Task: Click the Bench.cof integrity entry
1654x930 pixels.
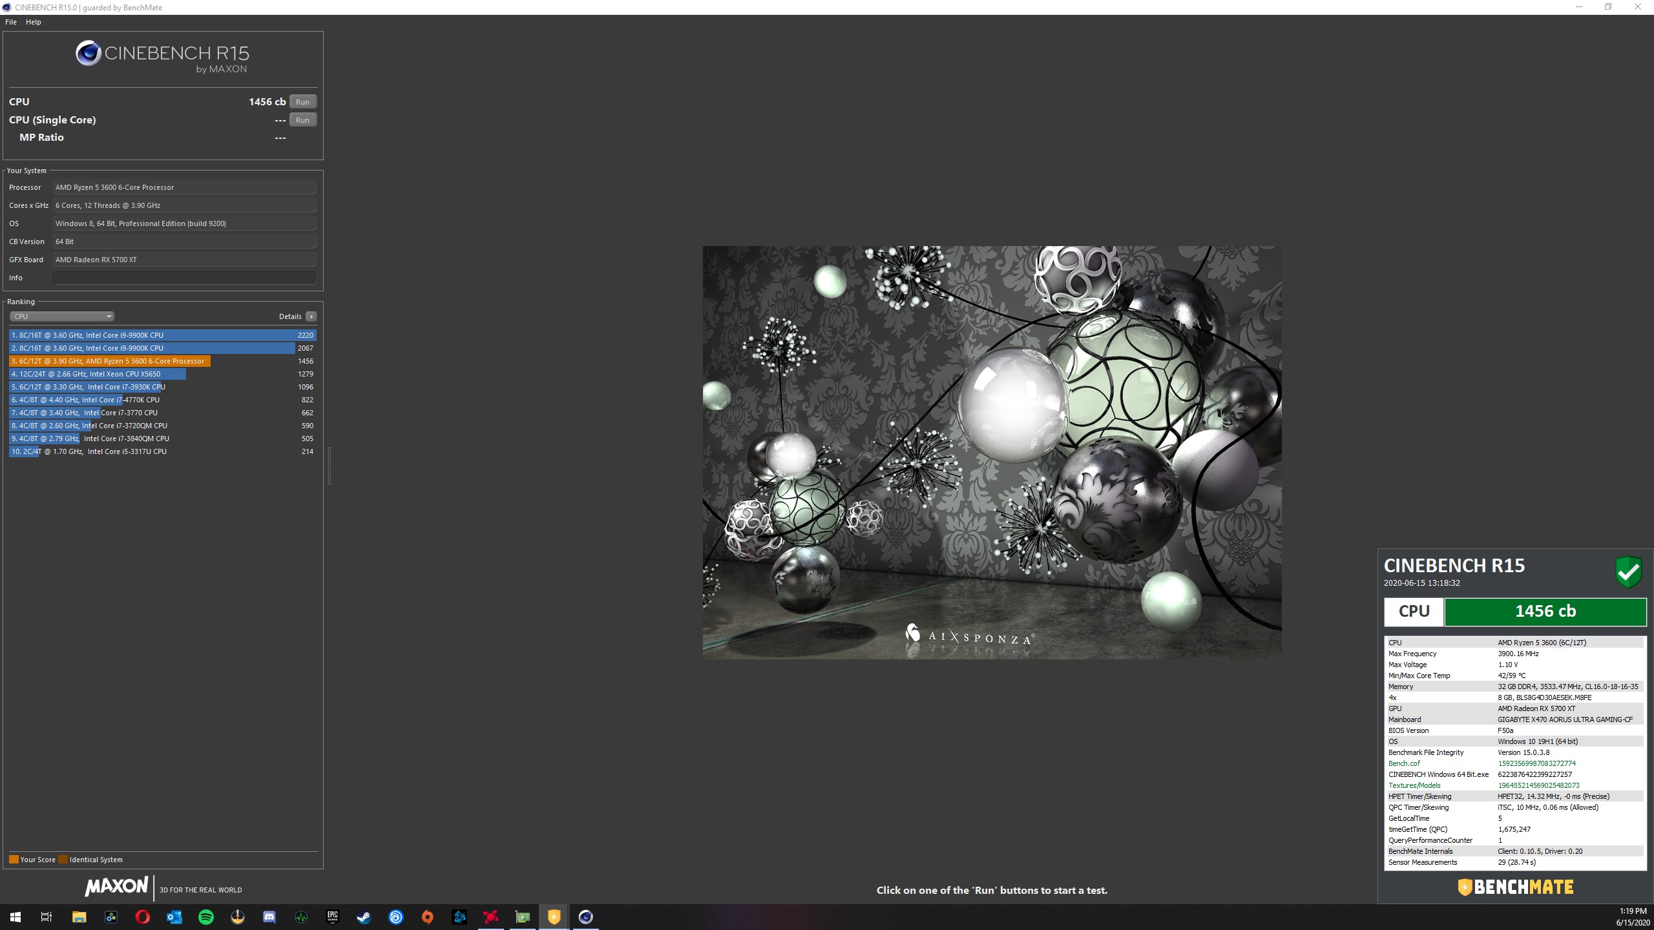Action: tap(1404, 763)
